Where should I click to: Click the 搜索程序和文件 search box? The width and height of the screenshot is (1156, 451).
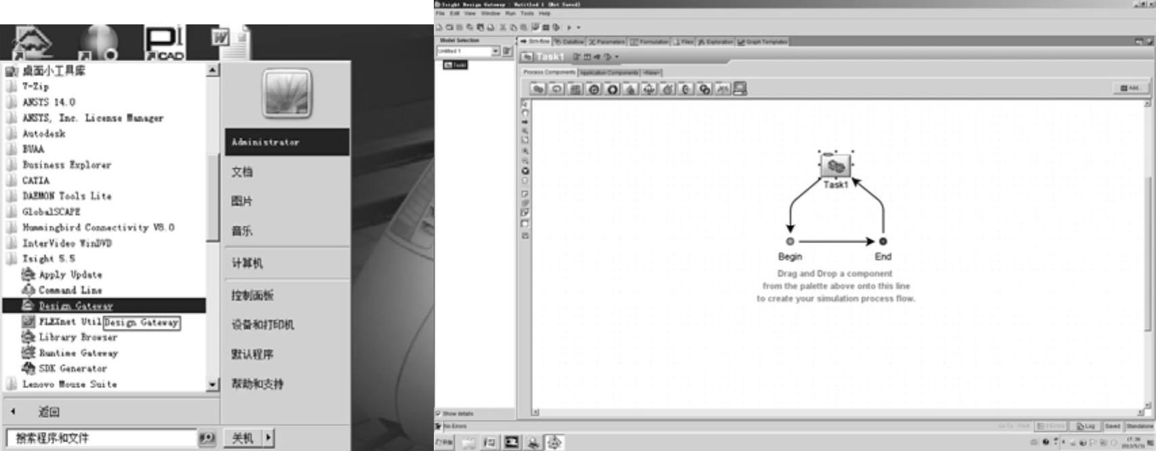pos(102,438)
